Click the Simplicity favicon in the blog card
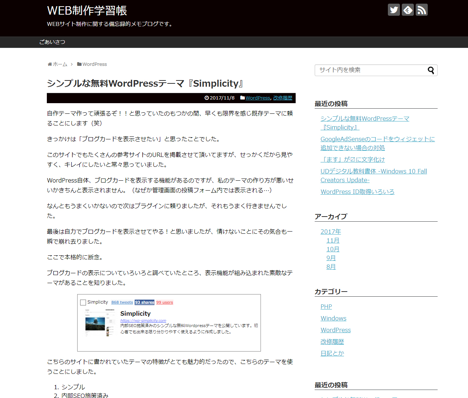The image size is (468, 398). pyautogui.click(x=83, y=303)
